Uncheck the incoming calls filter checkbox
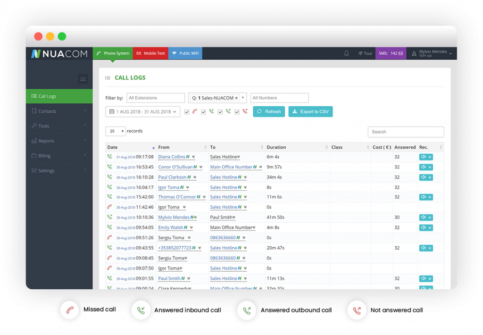The image size is (483, 335). tap(203, 111)
